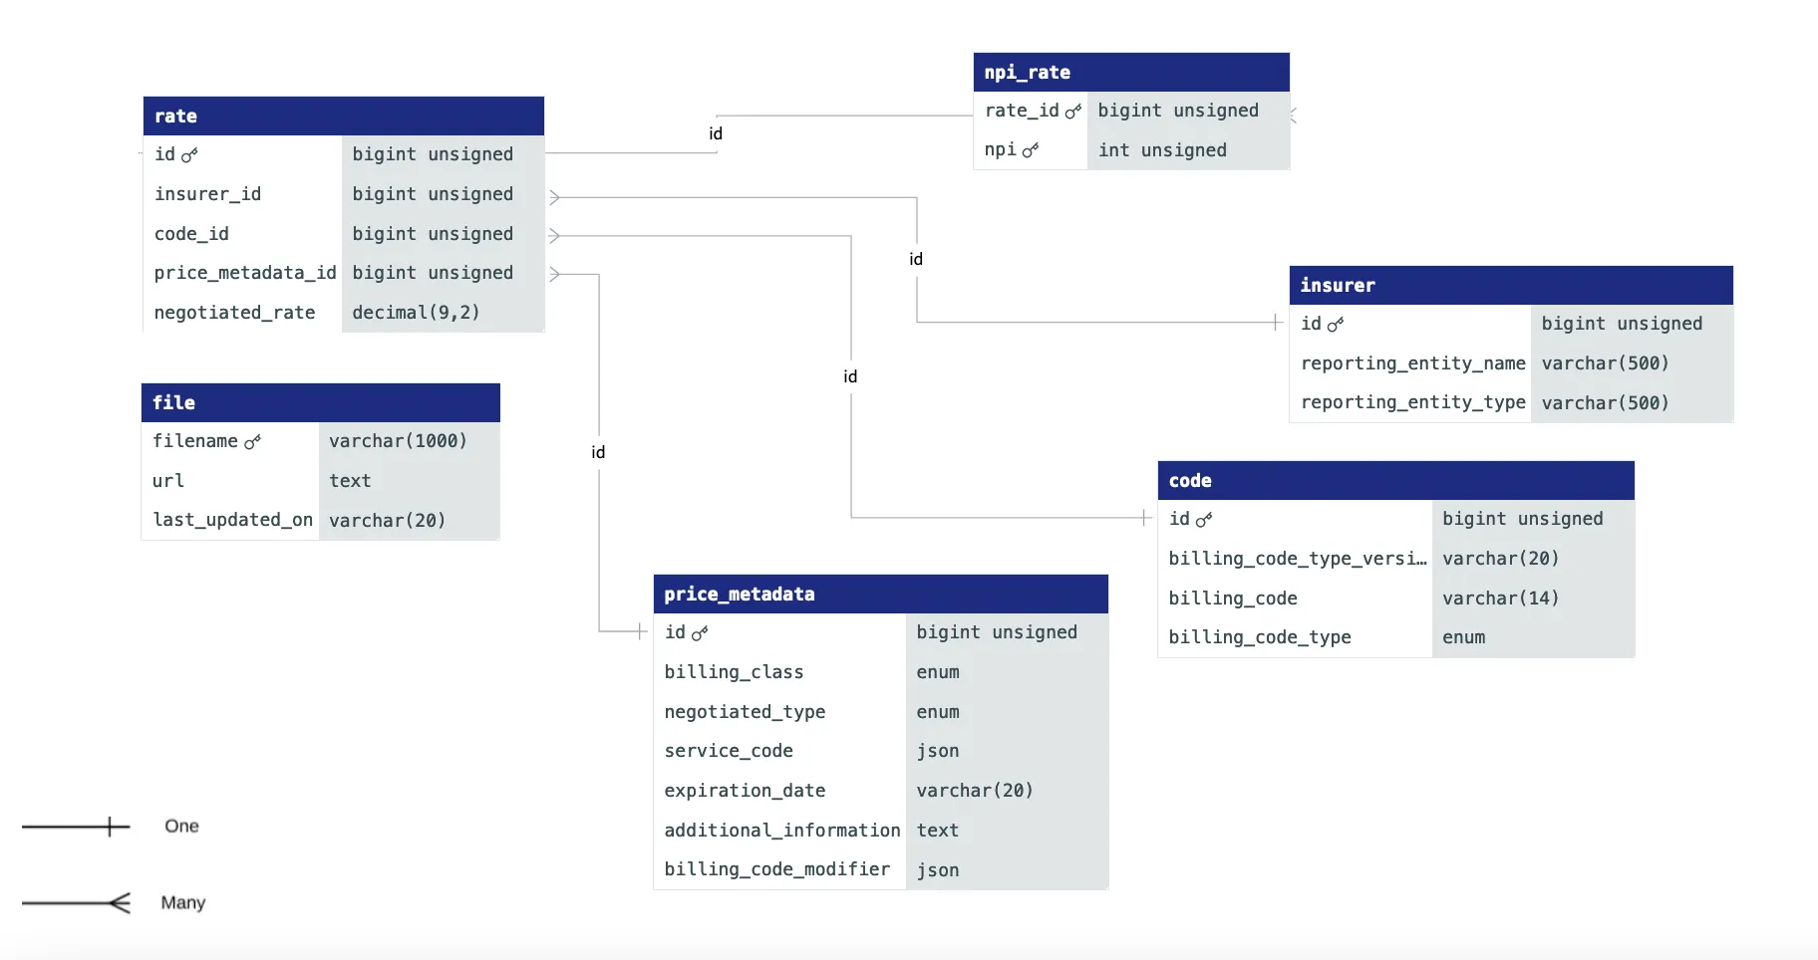Viewport: 1818px width, 960px height.
Task: Click the key icon beside the npi field
Action: tap(1030, 150)
